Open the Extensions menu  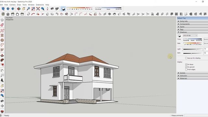[x=40, y=5]
